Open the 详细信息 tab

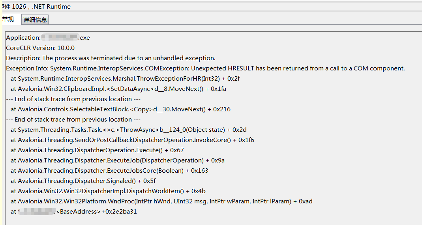(35, 20)
